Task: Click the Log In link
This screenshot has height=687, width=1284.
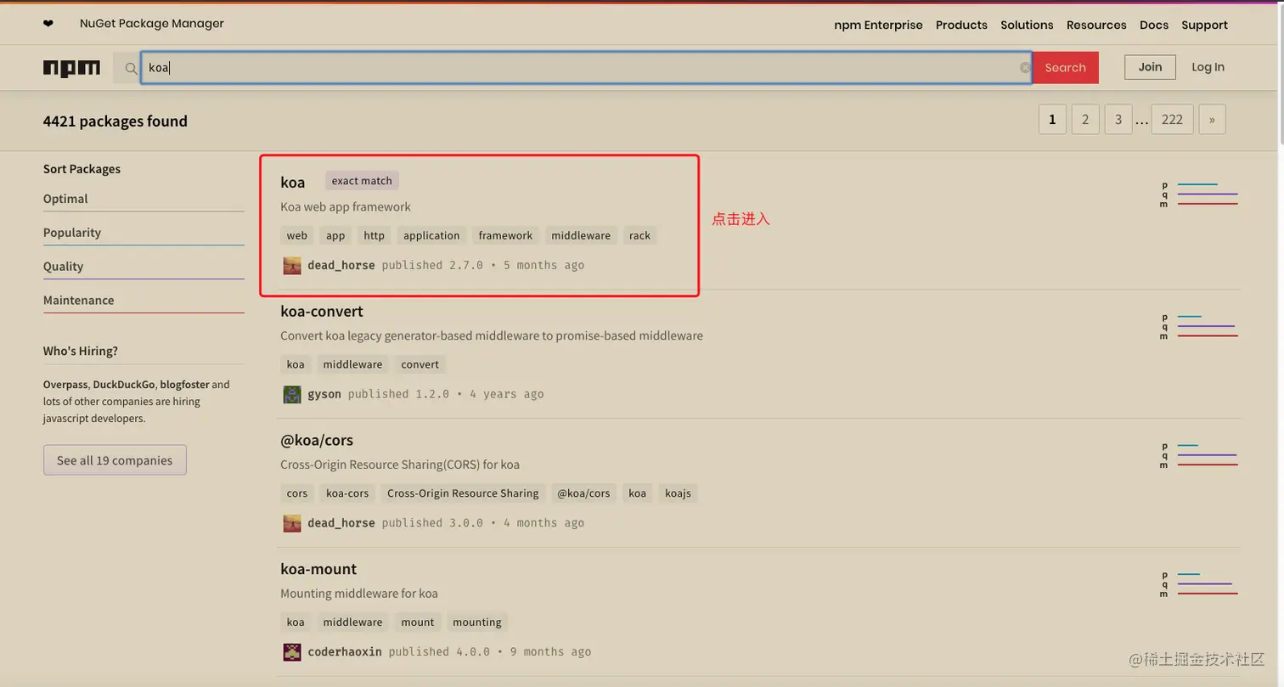Action: point(1208,67)
